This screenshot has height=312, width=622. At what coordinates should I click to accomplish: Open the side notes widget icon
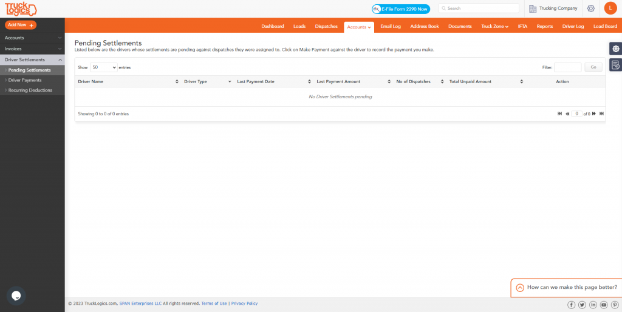[616, 64]
